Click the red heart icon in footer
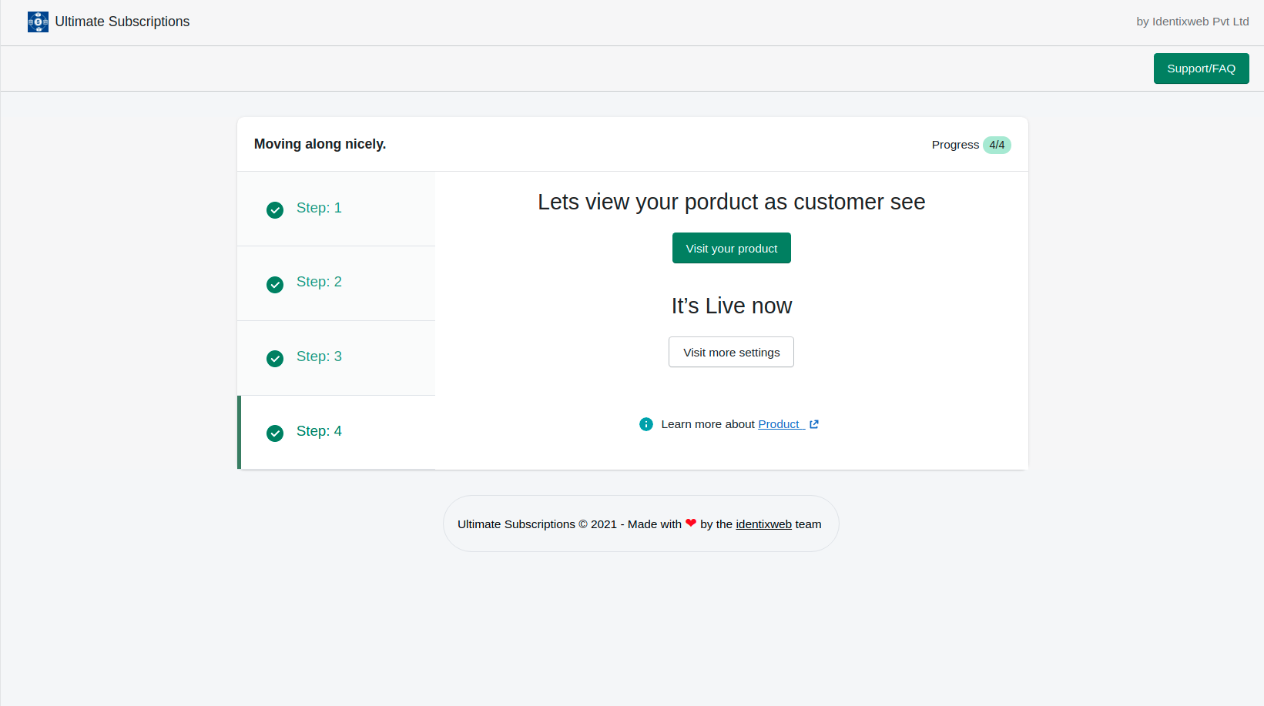 (x=691, y=523)
